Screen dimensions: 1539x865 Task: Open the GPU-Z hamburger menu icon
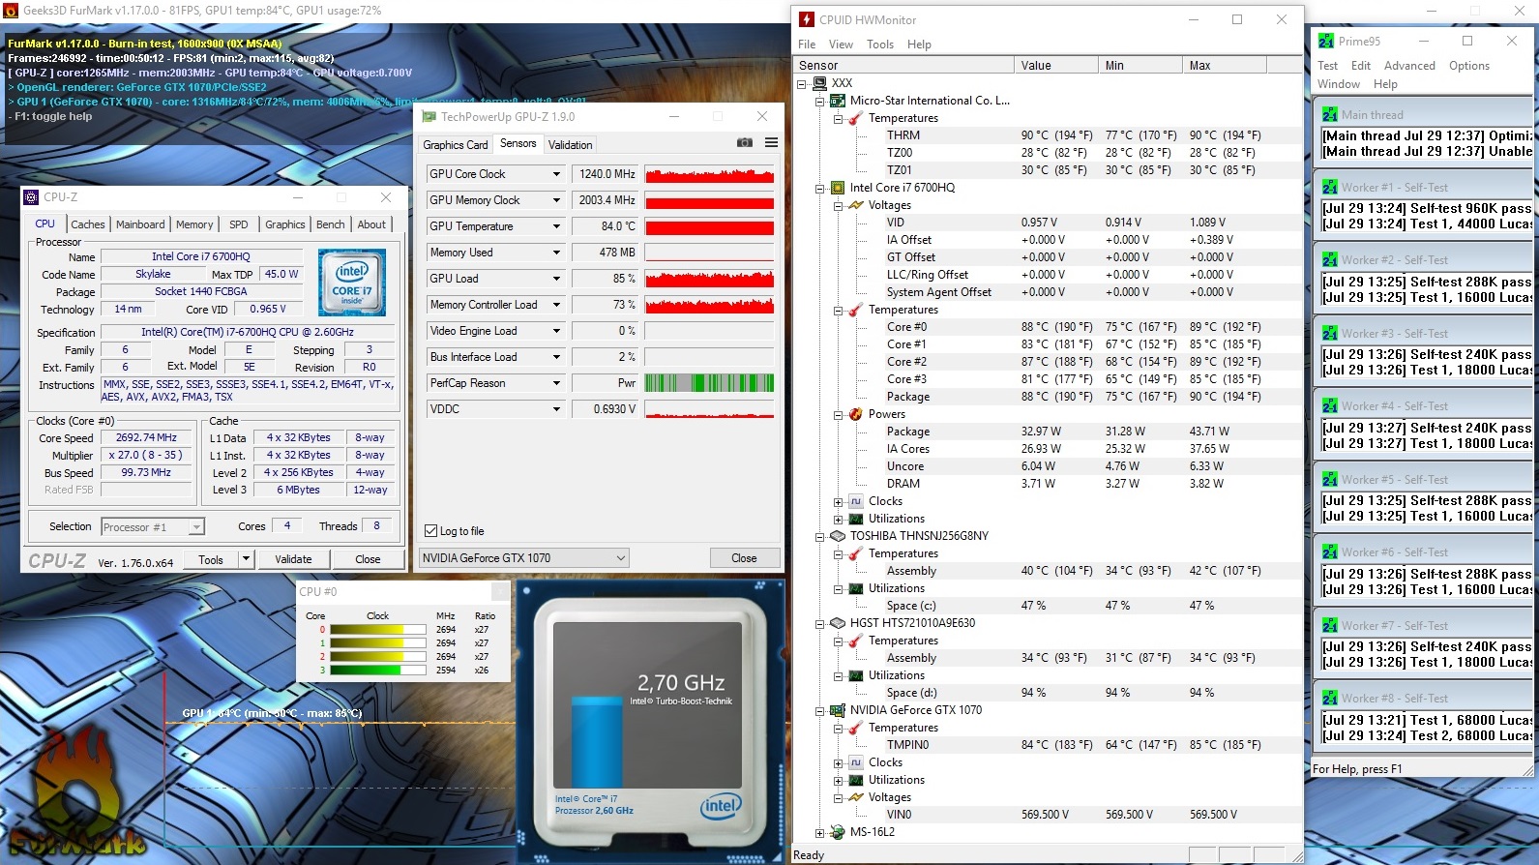pos(771,143)
